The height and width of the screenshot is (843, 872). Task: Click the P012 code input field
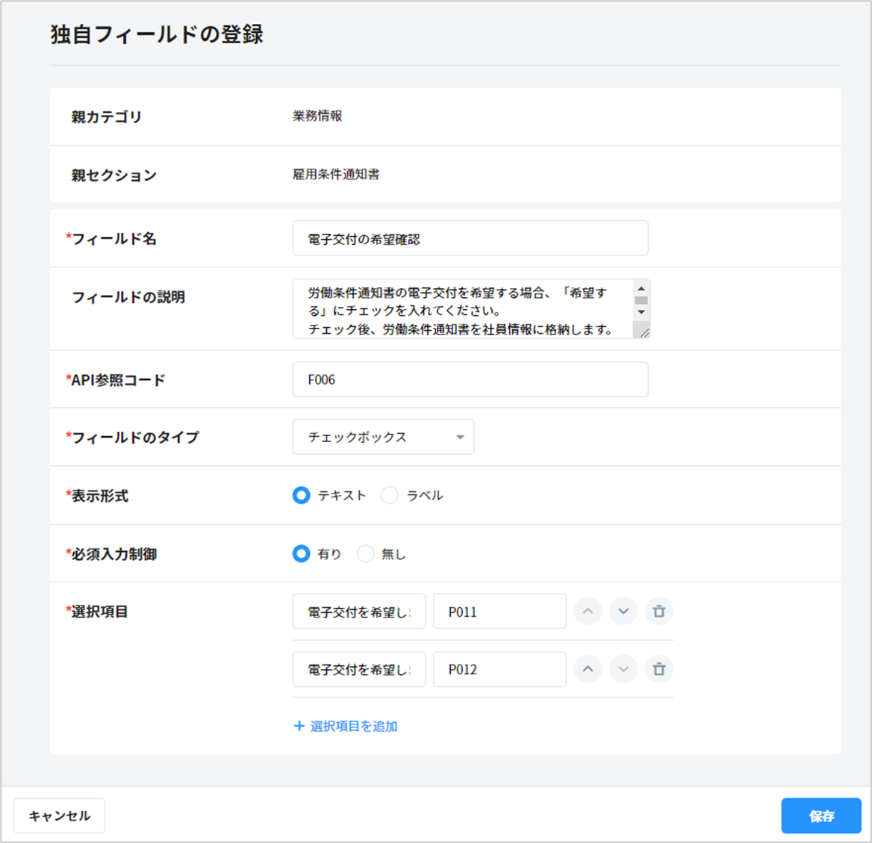tap(499, 669)
